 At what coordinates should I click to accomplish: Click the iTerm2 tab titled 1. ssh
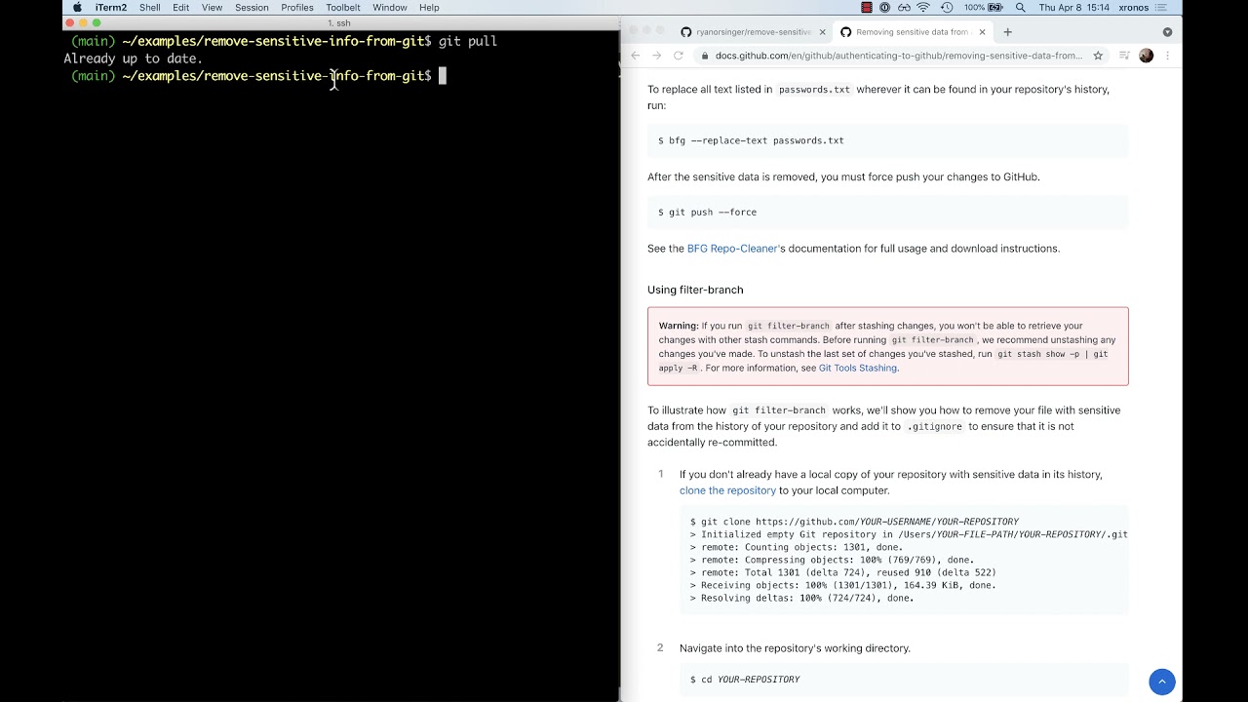339,22
